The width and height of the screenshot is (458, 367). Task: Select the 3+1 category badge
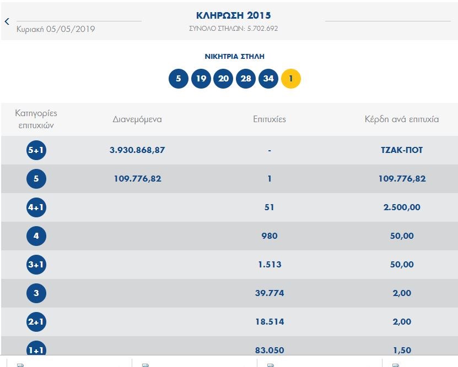coord(36,265)
